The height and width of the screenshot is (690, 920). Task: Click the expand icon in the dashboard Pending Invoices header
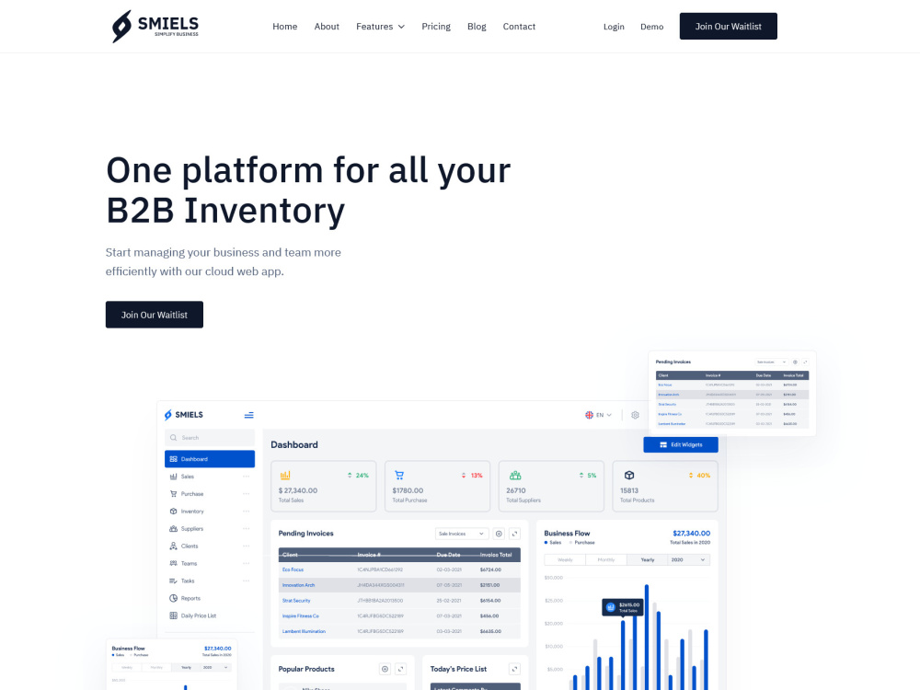point(514,534)
